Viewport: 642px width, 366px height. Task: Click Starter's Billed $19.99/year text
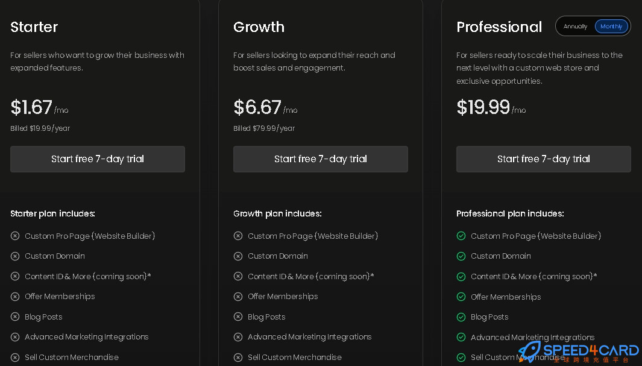tap(40, 128)
